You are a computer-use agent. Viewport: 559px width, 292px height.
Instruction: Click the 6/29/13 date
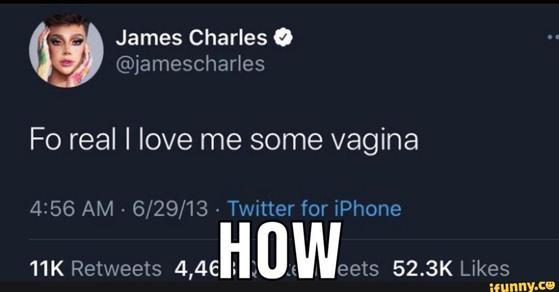click(x=170, y=209)
